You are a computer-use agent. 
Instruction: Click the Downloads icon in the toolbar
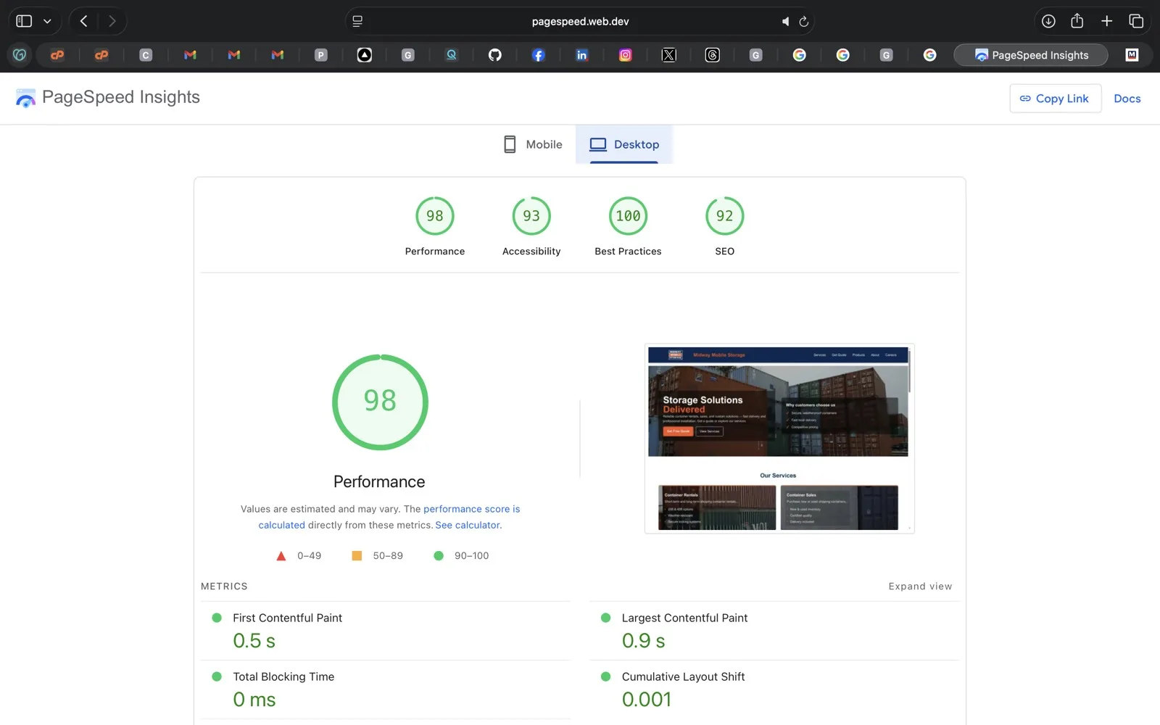coord(1048,21)
